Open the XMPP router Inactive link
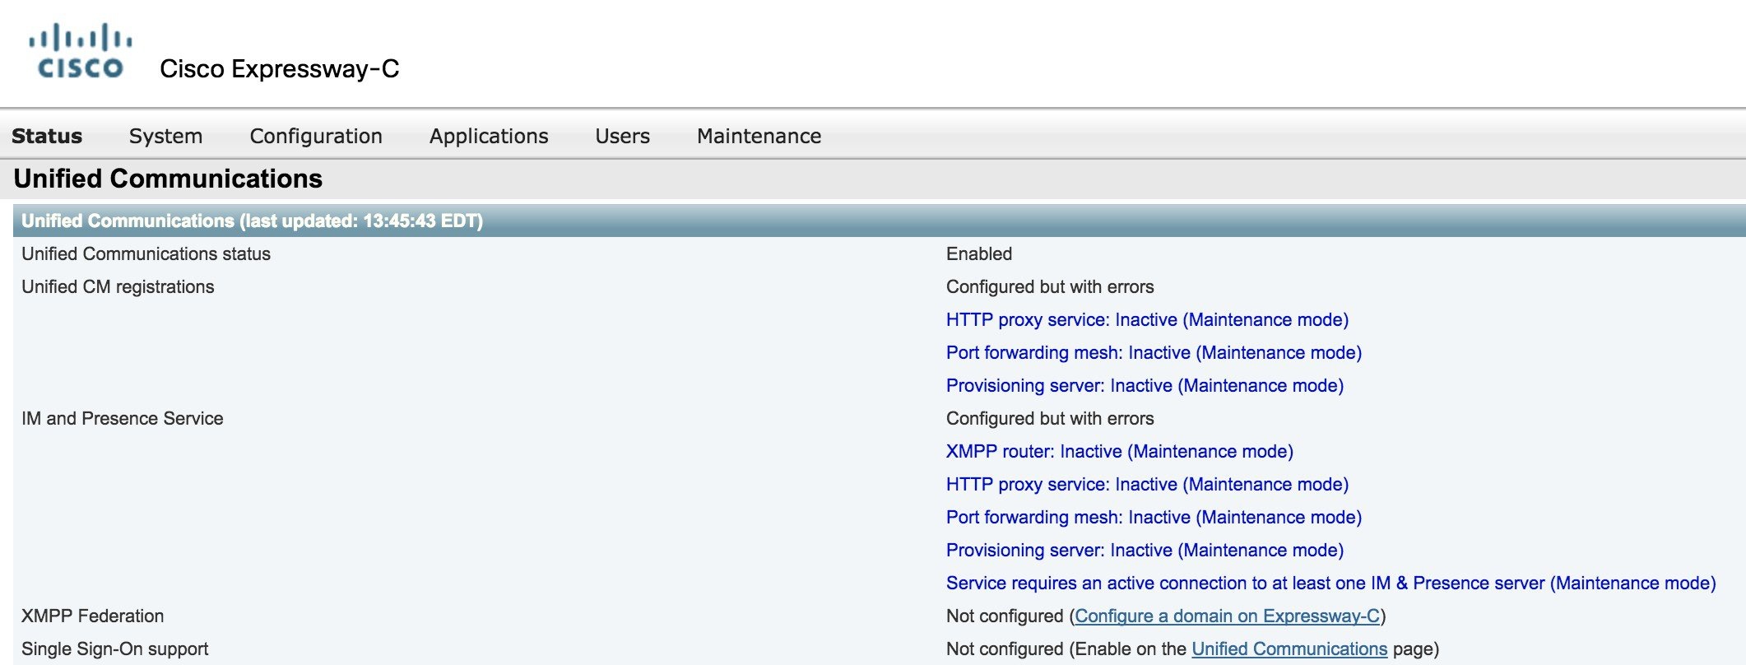The height and width of the screenshot is (665, 1746). pyautogui.click(x=1119, y=451)
